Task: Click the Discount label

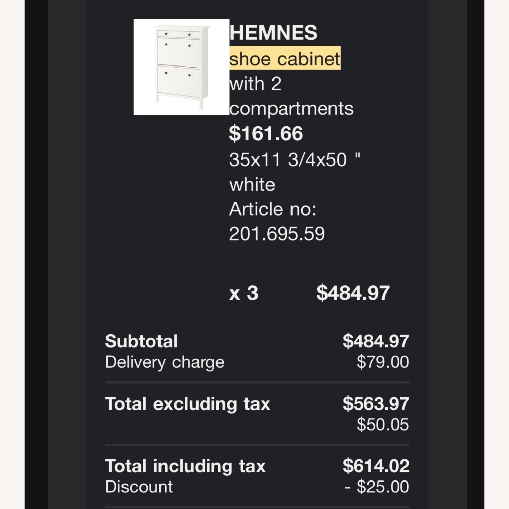Action: click(x=139, y=486)
